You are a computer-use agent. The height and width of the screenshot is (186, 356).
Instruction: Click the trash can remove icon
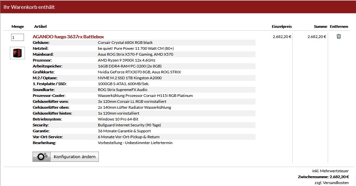pos(339,36)
